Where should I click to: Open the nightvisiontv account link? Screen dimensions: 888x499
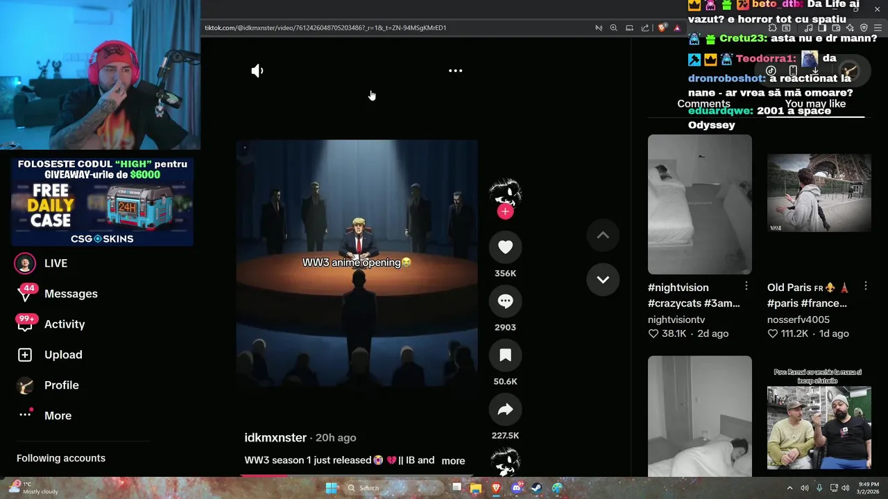(676, 319)
